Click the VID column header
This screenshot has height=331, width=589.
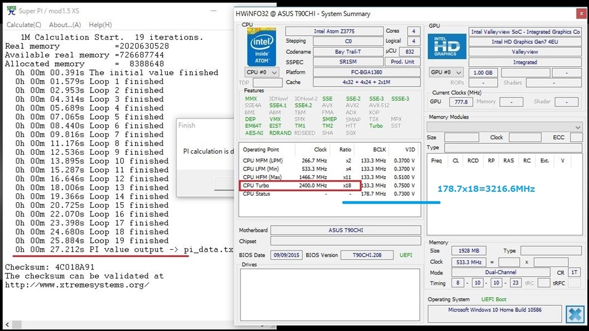pyautogui.click(x=410, y=149)
